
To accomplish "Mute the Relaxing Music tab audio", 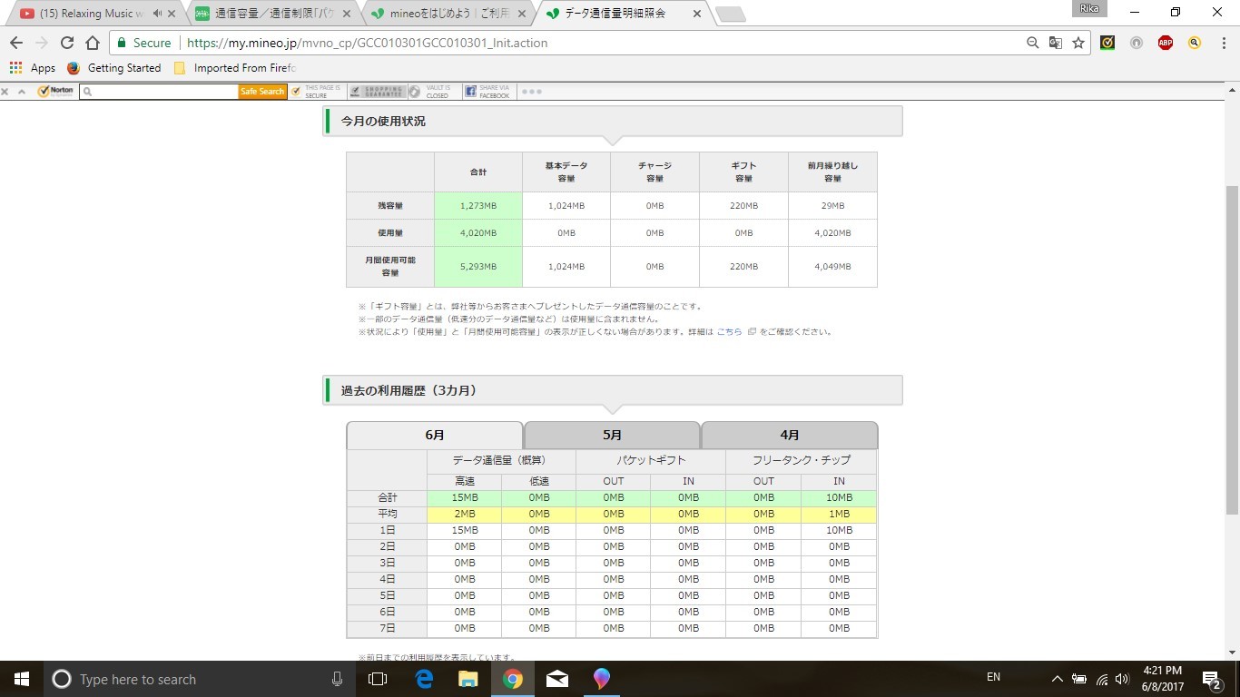I will 158,14.
